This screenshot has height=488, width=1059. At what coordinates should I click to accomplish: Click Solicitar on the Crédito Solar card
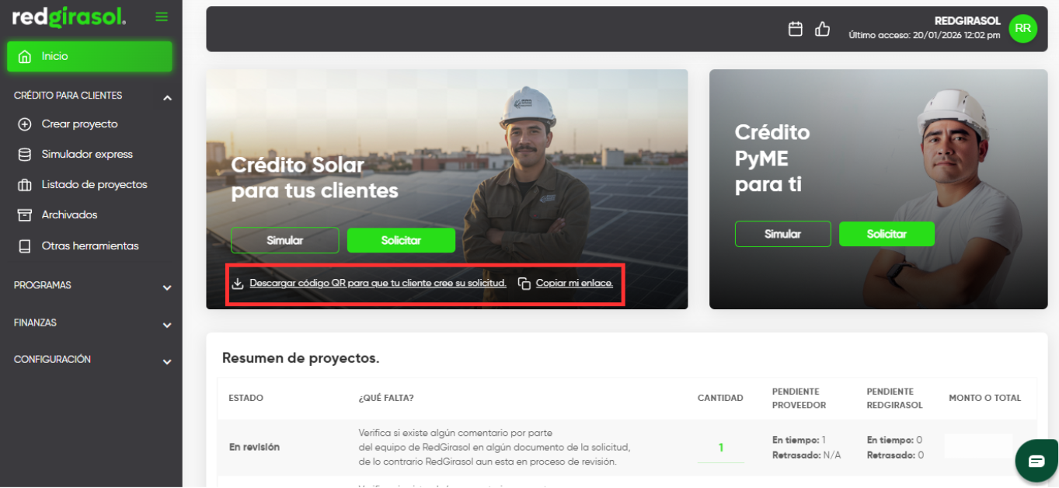[x=401, y=240]
